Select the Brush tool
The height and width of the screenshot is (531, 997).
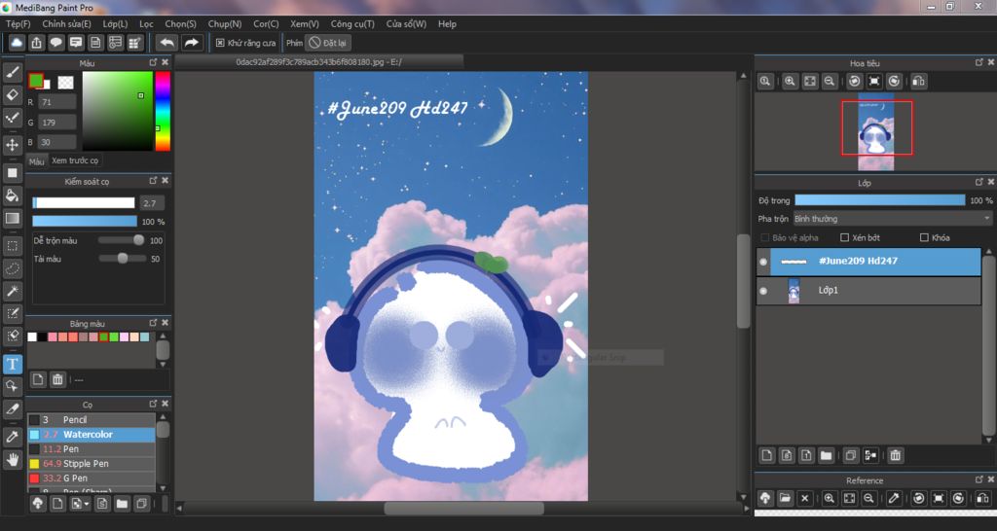point(12,72)
